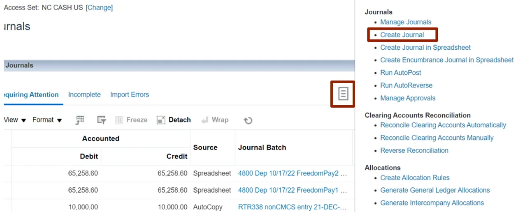Click the Query By Example filter icon

click(101, 120)
